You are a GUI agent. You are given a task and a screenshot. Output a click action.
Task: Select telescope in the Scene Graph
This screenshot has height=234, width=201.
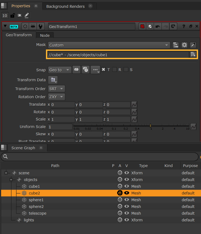pyautogui.click(x=37, y=213)
